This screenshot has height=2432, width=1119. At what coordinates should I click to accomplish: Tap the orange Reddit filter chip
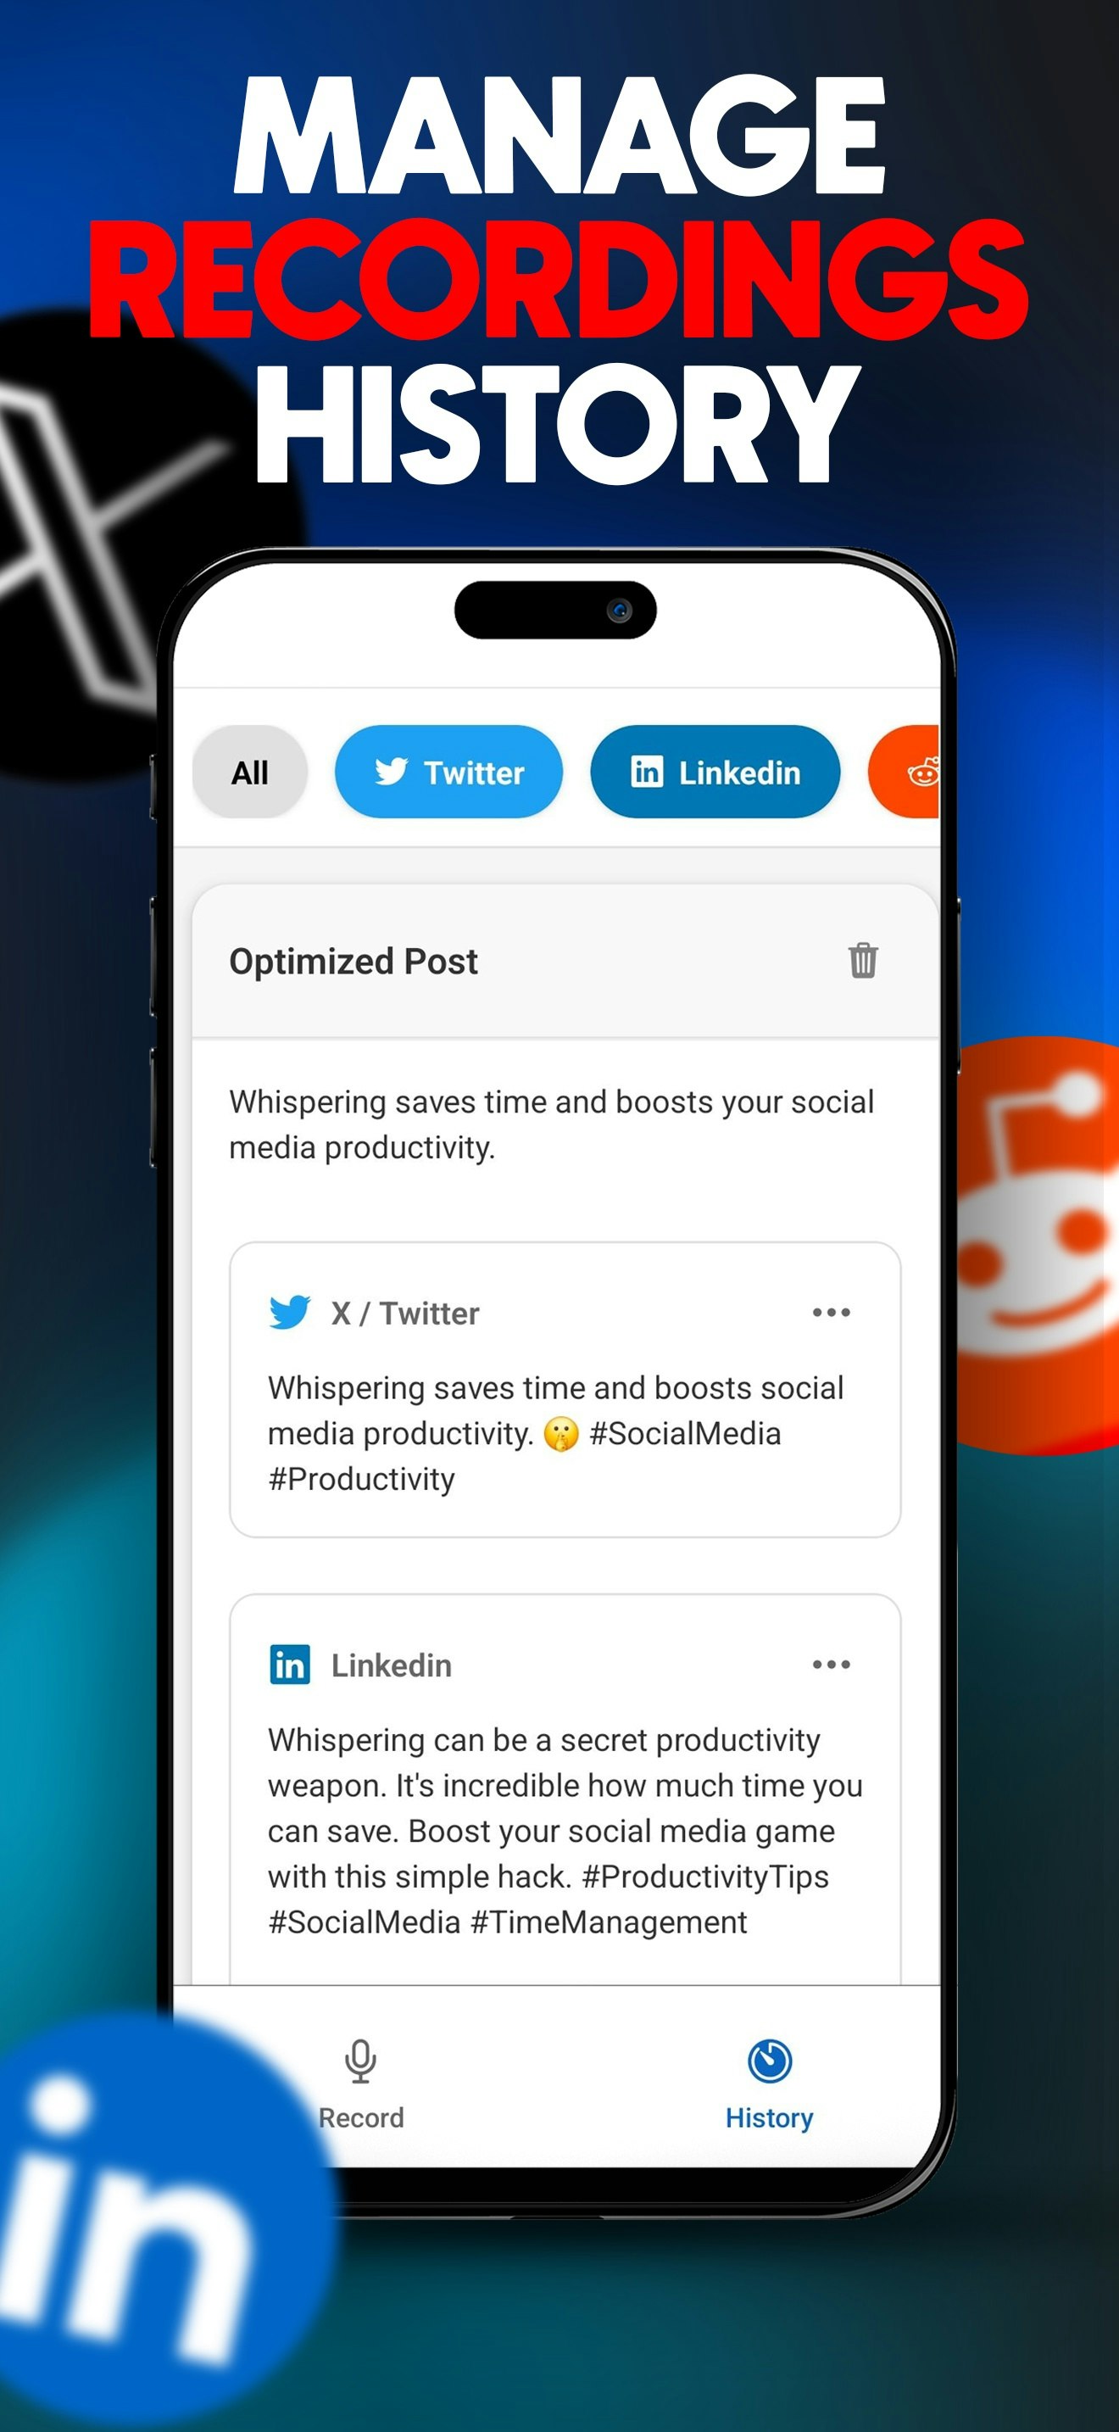pos(904,773)
